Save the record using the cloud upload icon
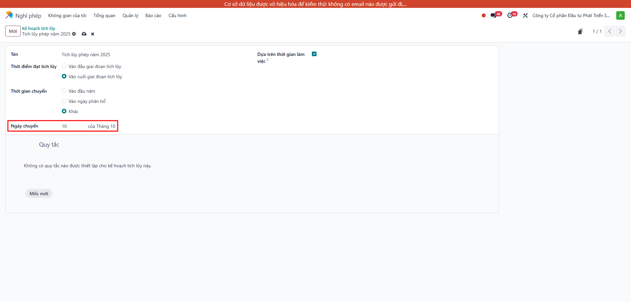This screenshot has height=302, width=631. click(x=84, y=34)
